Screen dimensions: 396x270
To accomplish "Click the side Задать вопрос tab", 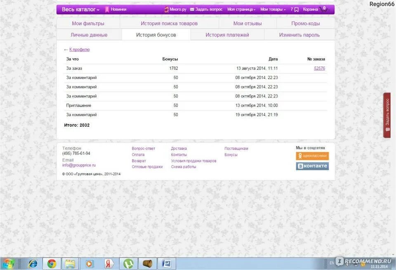I will 387,115.
